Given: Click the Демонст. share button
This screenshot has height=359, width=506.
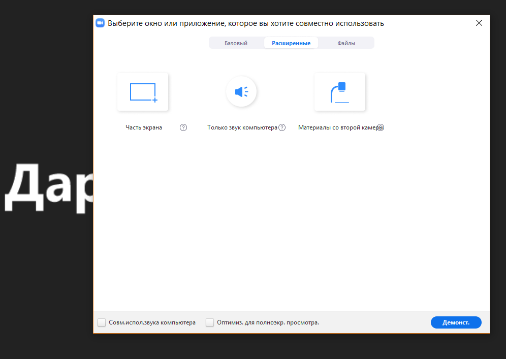Looking at the screenshot, I should (x=456, y=322).
